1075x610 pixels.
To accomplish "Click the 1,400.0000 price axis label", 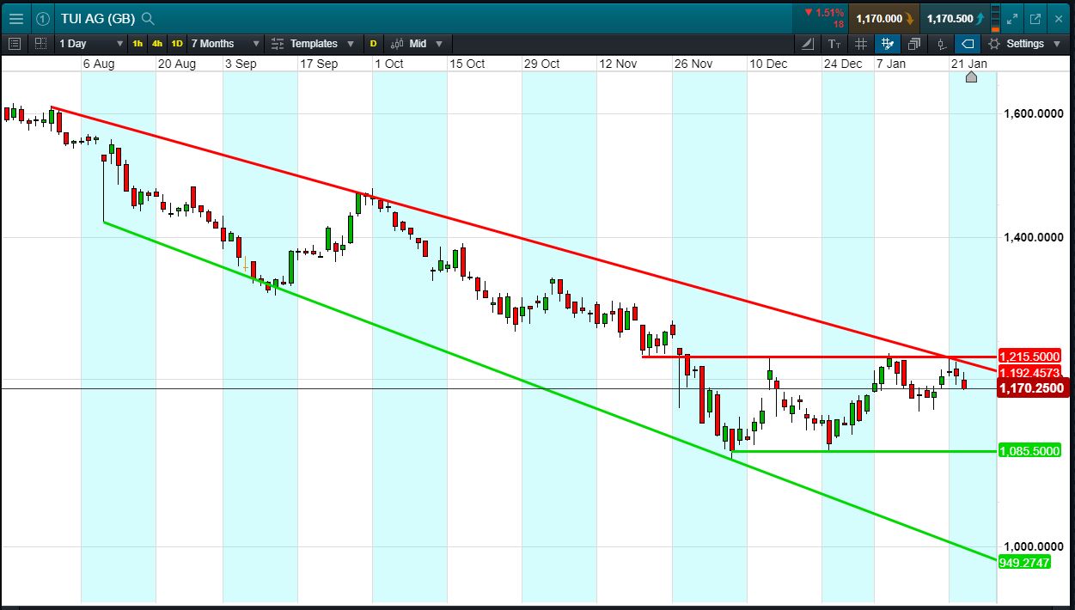I will pos(1034,237).
